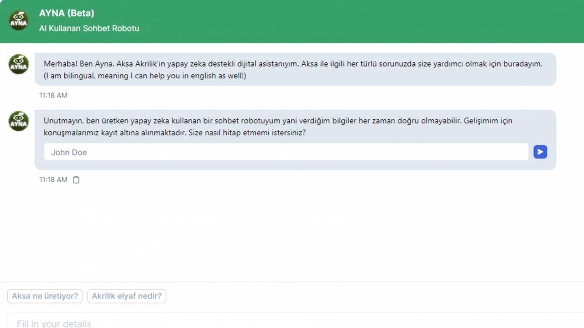This screenshot has width=584, height=328.
Task: Focus the 'Fill in your details' message box
Action: coord(296,321)
